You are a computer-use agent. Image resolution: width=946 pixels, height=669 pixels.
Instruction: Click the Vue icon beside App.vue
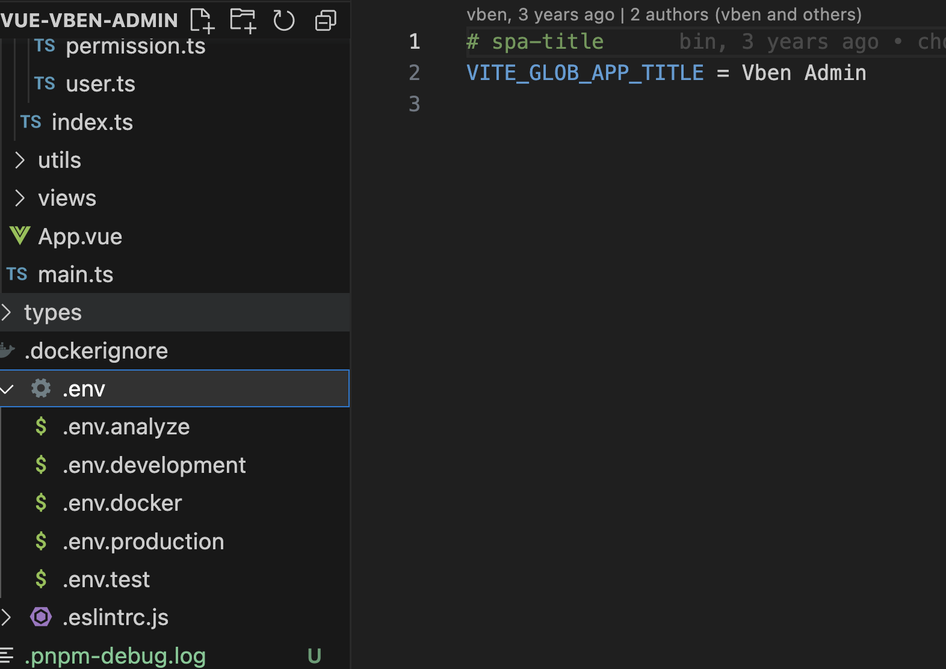(20, 236)
